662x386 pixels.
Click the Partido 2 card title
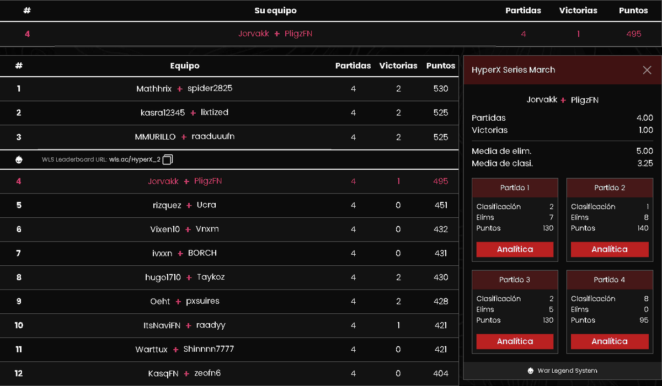tap(610, 187)
